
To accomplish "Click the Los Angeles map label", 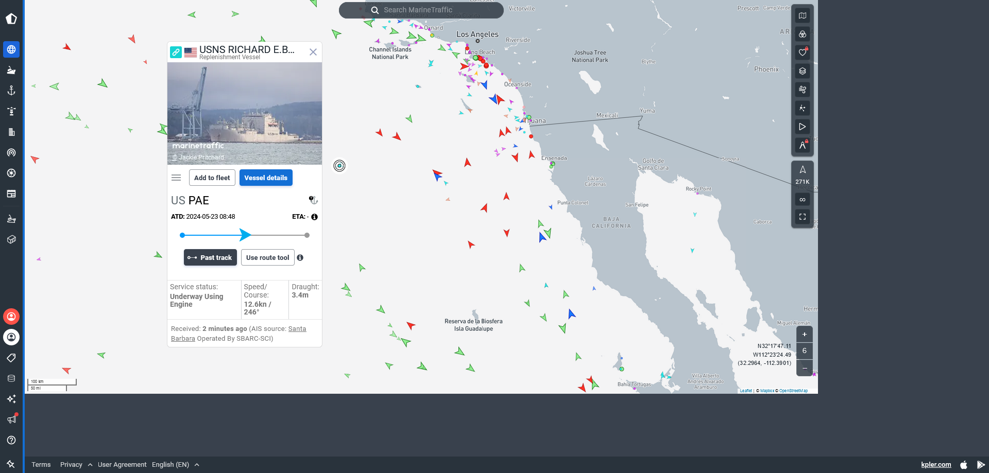I will [x=478, y=34].
